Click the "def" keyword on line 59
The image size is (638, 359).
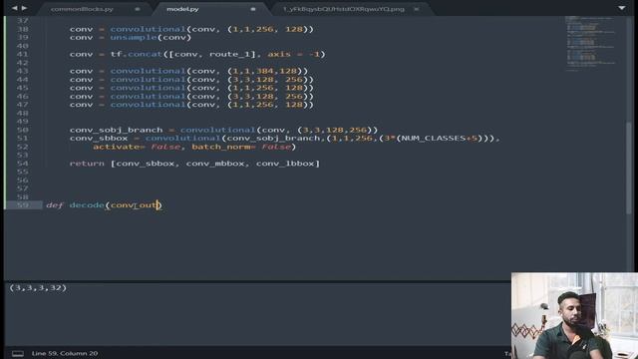tap(55, 204)
